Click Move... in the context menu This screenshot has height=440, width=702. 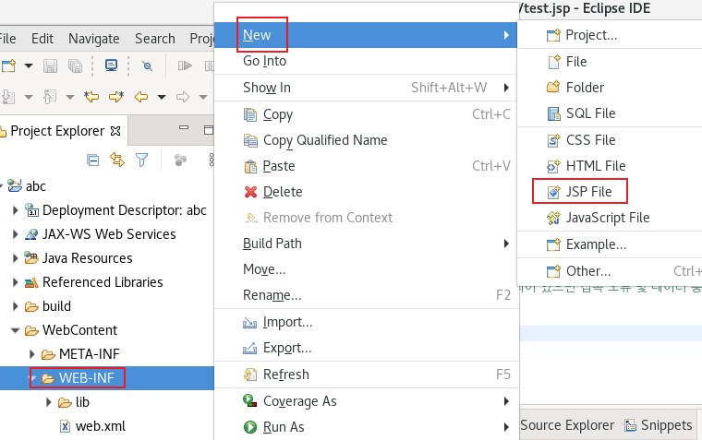point(366,269)
